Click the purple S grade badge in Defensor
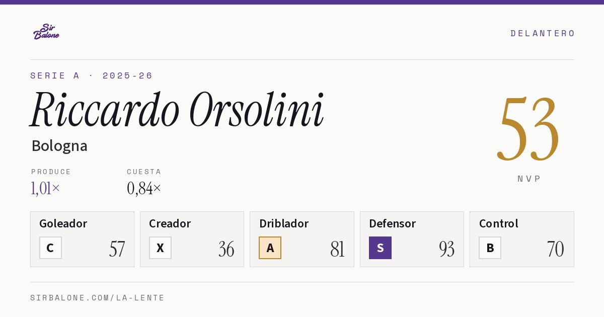Viewport: 604px width, 317px height. [380, 248]
